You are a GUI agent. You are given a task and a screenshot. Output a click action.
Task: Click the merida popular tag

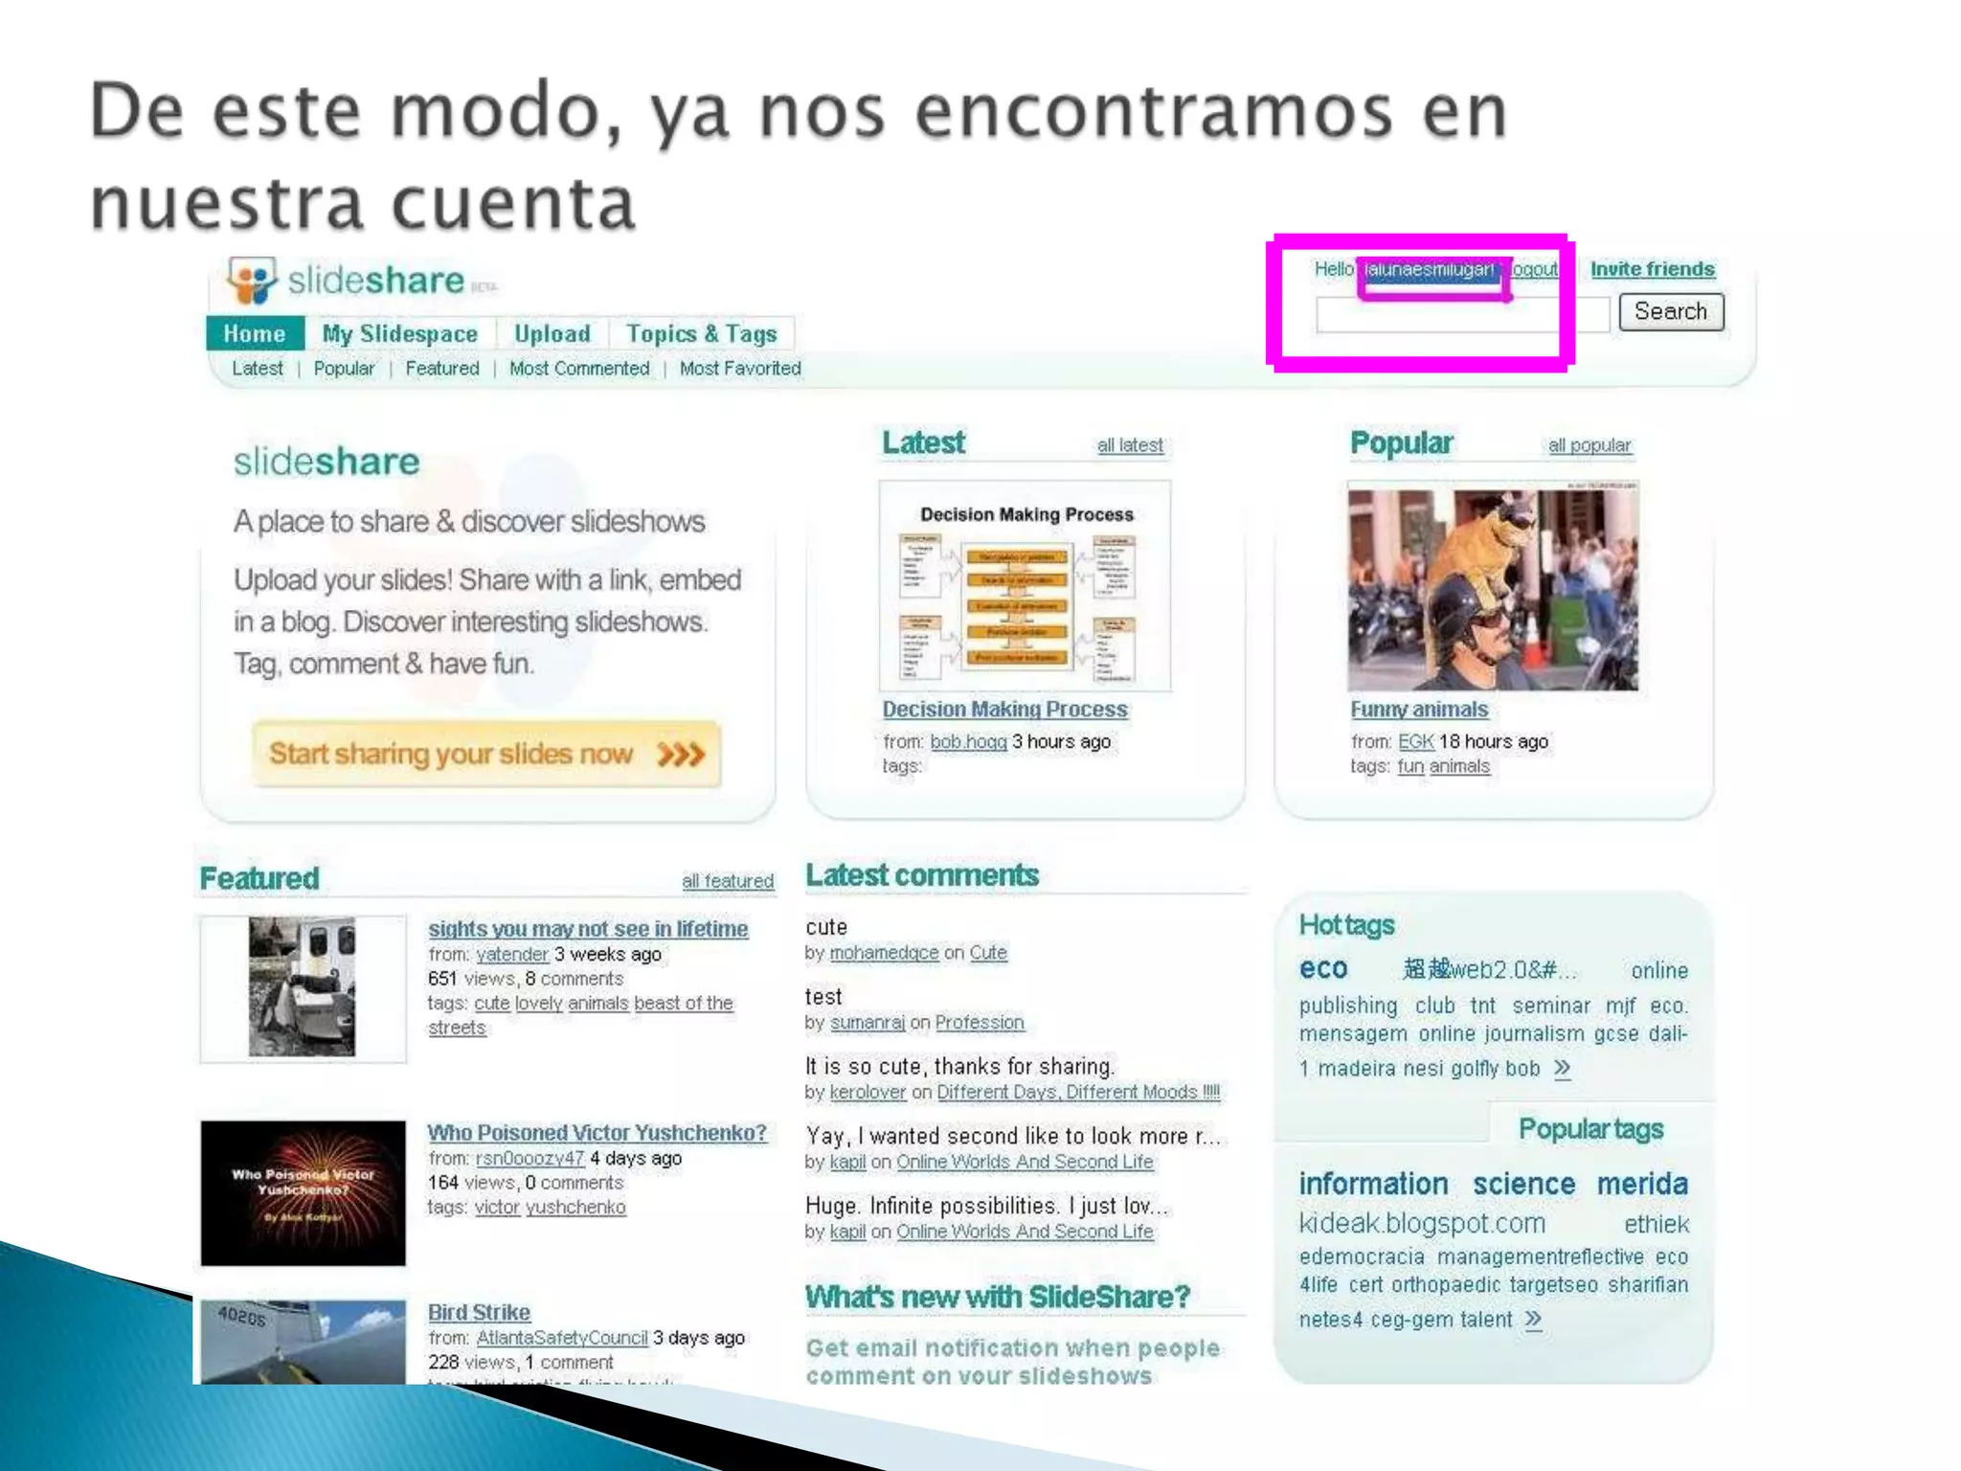tap(1642, 1185)
